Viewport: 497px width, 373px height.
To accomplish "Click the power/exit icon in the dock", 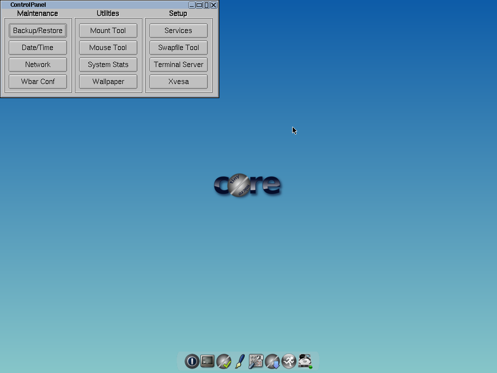I will 192,361.
